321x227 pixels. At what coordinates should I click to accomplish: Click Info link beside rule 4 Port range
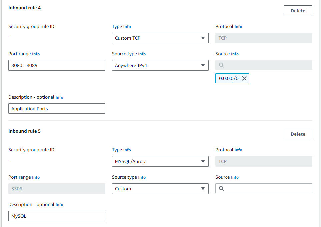point(36,54)
